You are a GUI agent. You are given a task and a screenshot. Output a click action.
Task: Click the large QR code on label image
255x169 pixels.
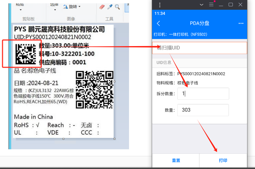tap(94, 90)
